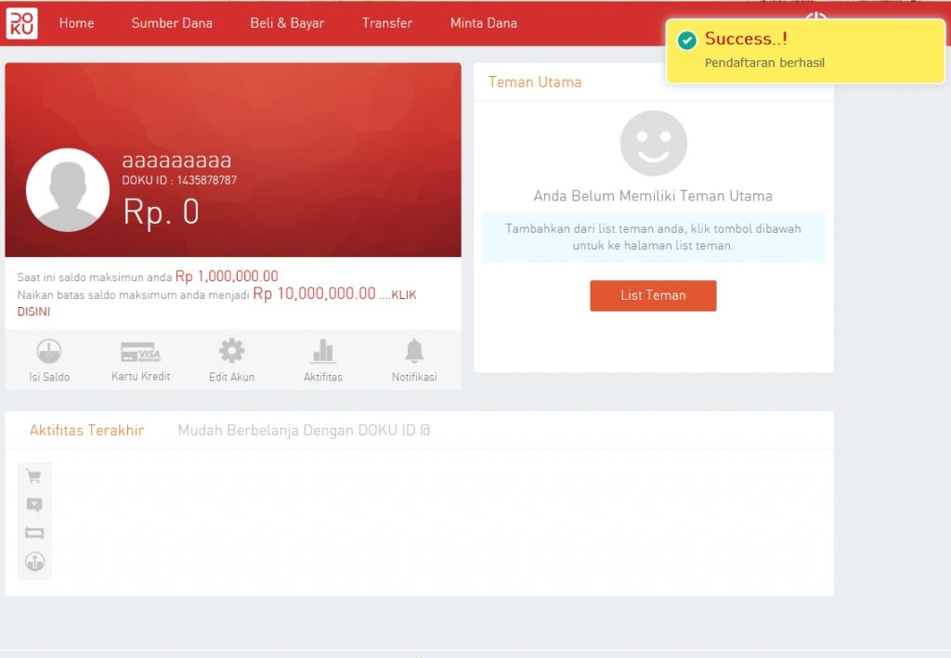Open Edit Akun gear icon

pos(231,351)
